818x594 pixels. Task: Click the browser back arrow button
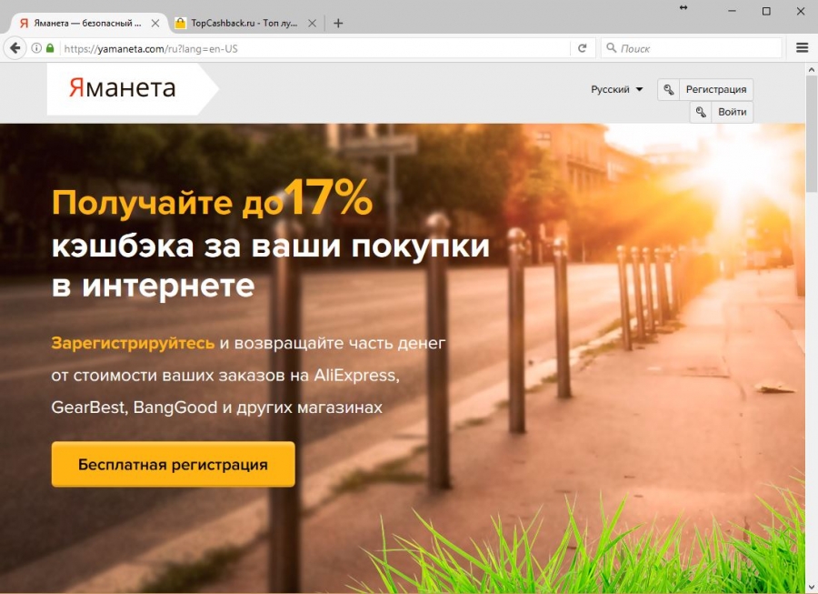click(x=15, y=48)
